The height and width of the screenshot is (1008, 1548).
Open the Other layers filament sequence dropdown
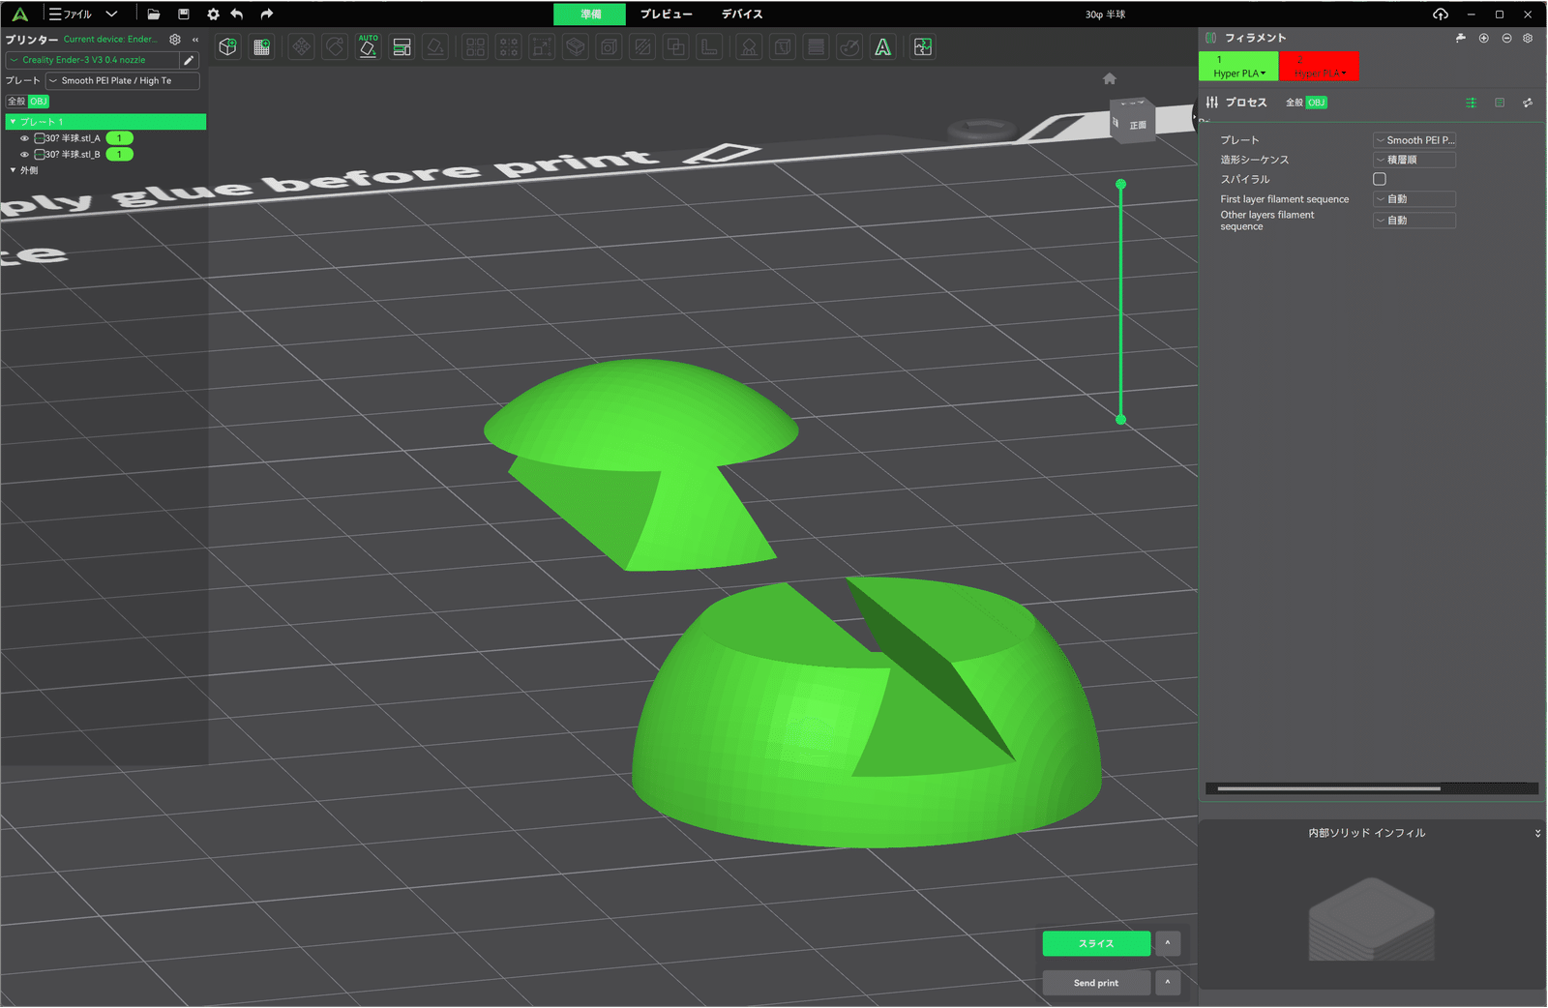(x=1414, y=221)
